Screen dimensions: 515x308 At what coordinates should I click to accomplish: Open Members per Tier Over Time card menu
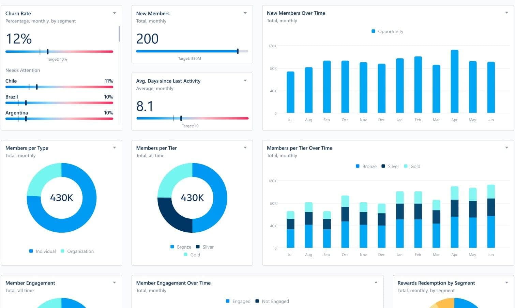coord(506,148)
